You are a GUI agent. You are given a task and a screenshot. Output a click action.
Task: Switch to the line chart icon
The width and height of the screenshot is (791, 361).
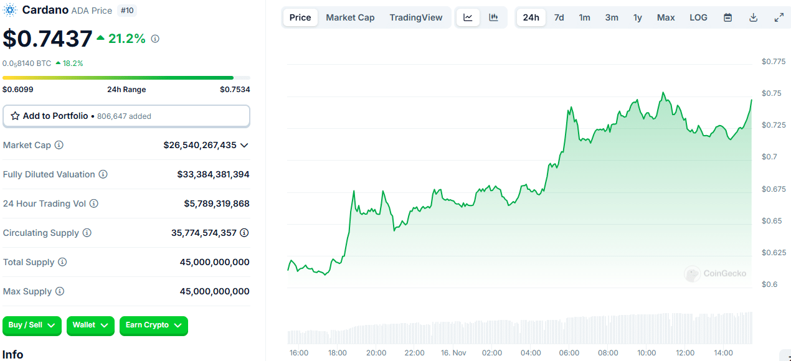[x=468, y=17]
